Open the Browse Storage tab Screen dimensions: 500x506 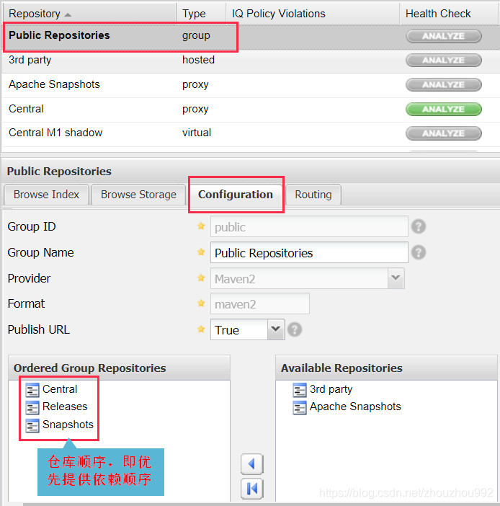pyautogui.click(x=138, y=195)
